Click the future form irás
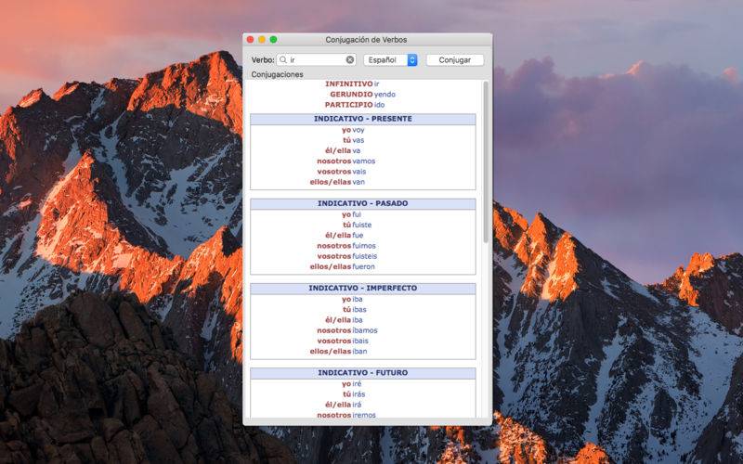Viewport: 743px width, 464px height. (358, 395)
